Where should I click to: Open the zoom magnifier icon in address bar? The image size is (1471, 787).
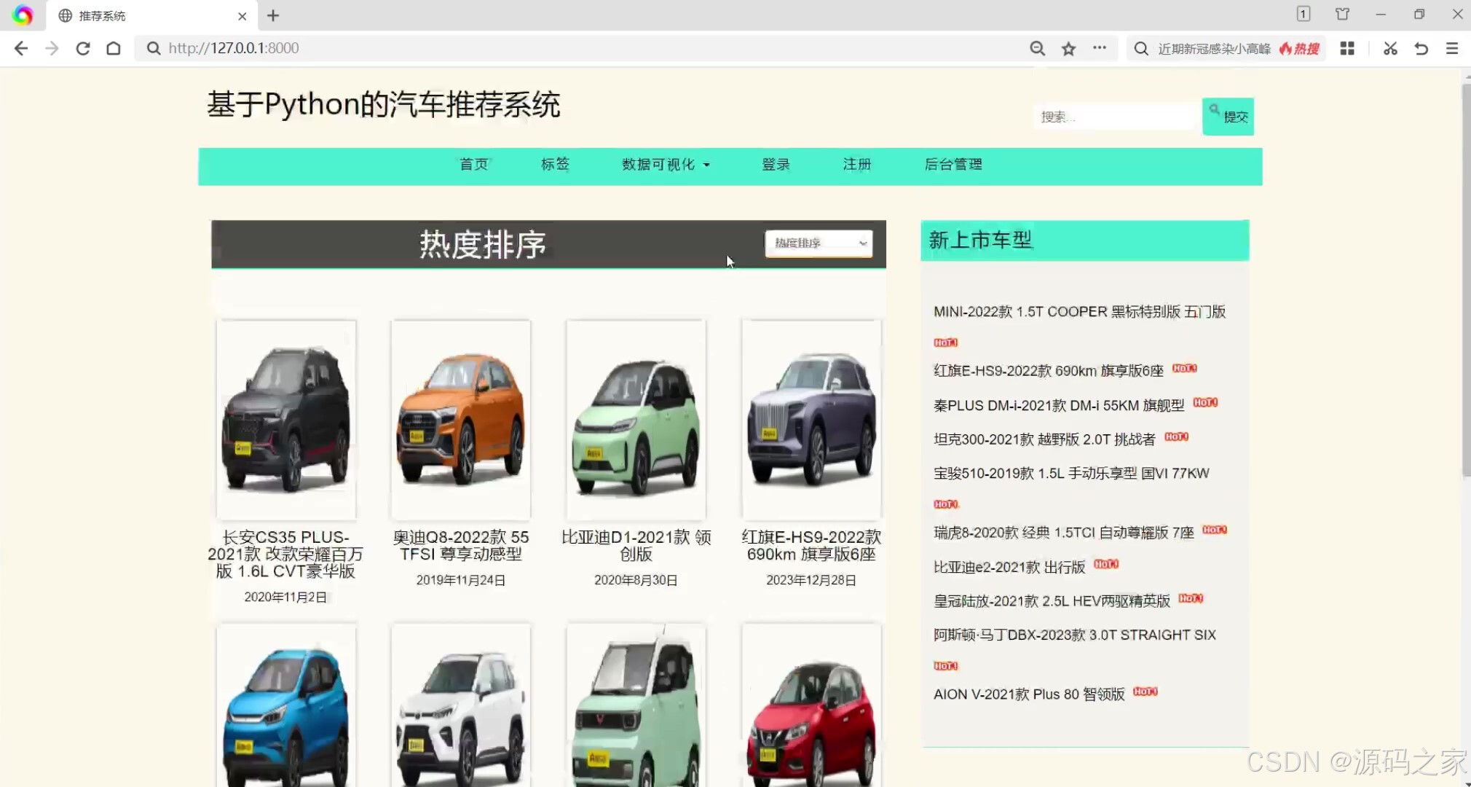[1037, 48]
